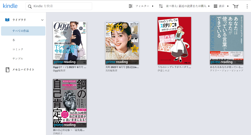Click author 美的編集部
The height and width of the screenshot is (135, 251).
click(x=111, y=71)
